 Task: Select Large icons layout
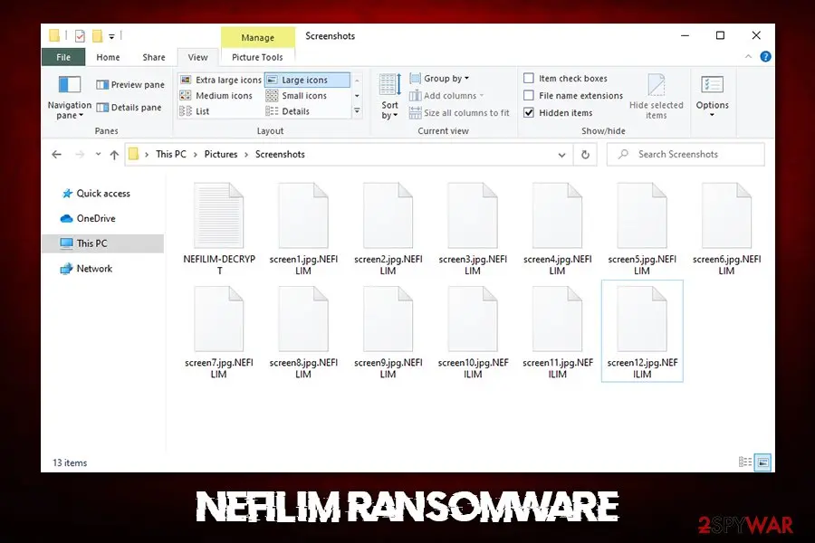(x=307, y=80)
